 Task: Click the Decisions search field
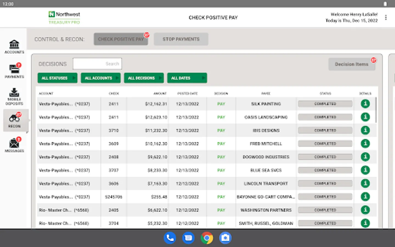coord(97,64)
